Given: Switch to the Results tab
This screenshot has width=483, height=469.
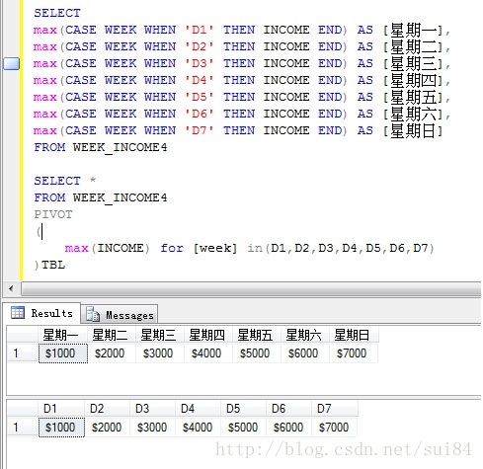Looking at the screenshot, I should click(41, 313).
